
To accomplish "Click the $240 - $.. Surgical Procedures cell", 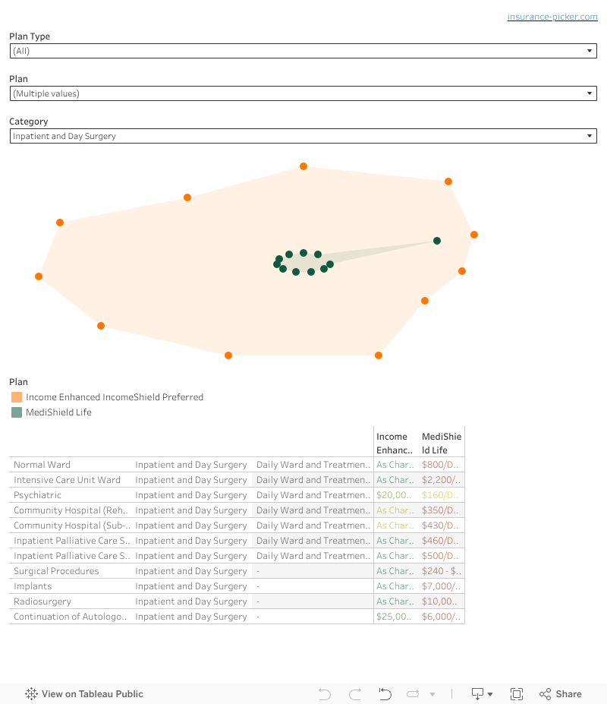I will pyautogui.click(x=442, y=571).
